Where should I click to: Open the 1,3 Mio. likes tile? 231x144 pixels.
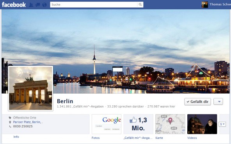(139, 124)
